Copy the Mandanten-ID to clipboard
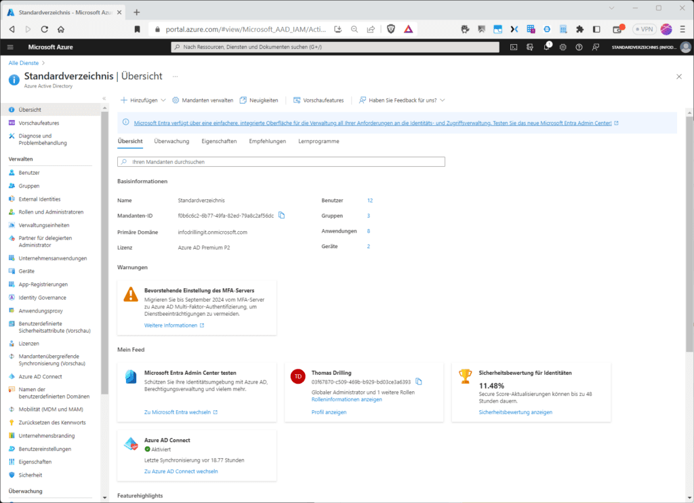The image size is (694, 503). click(x=281, y=215)
